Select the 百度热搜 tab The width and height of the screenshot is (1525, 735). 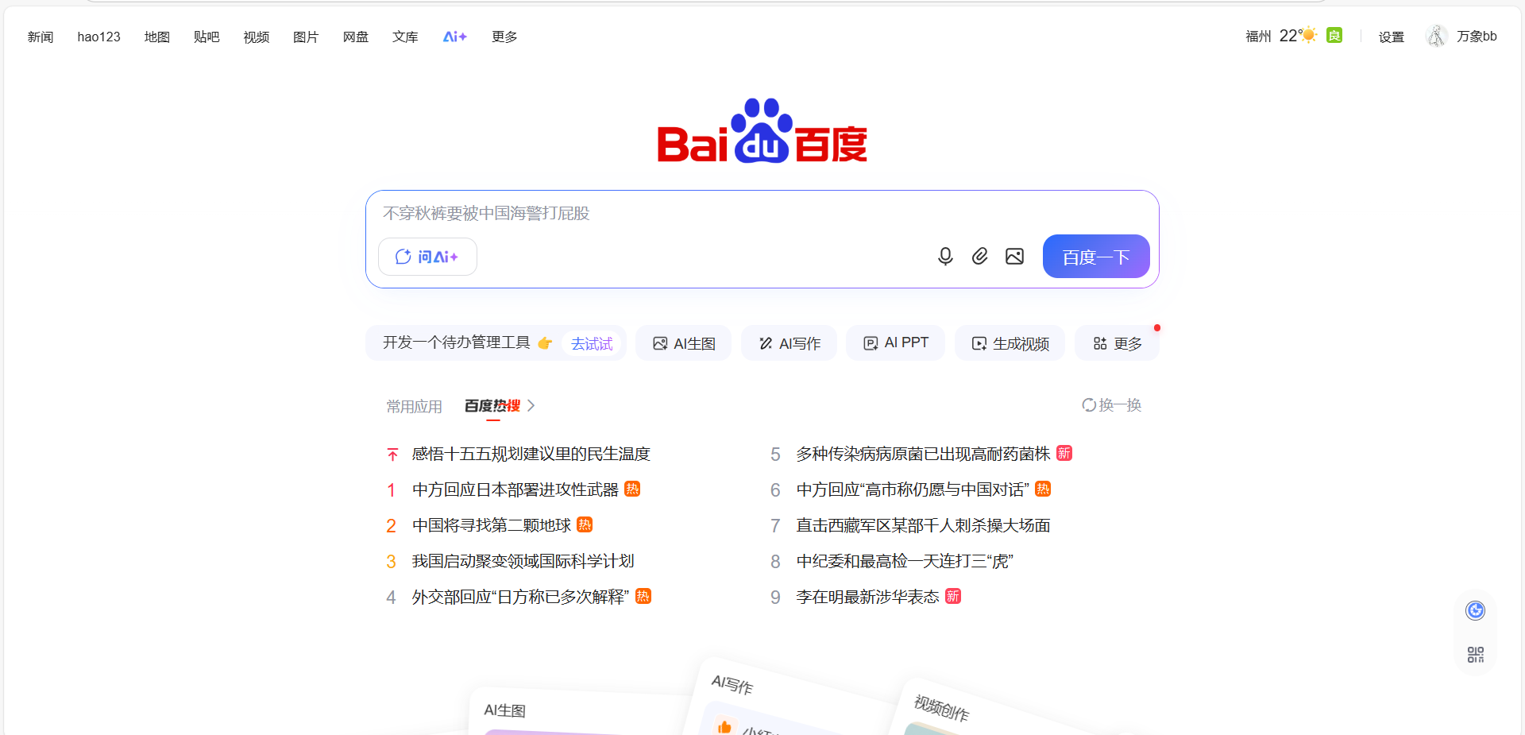click(492, 405)
